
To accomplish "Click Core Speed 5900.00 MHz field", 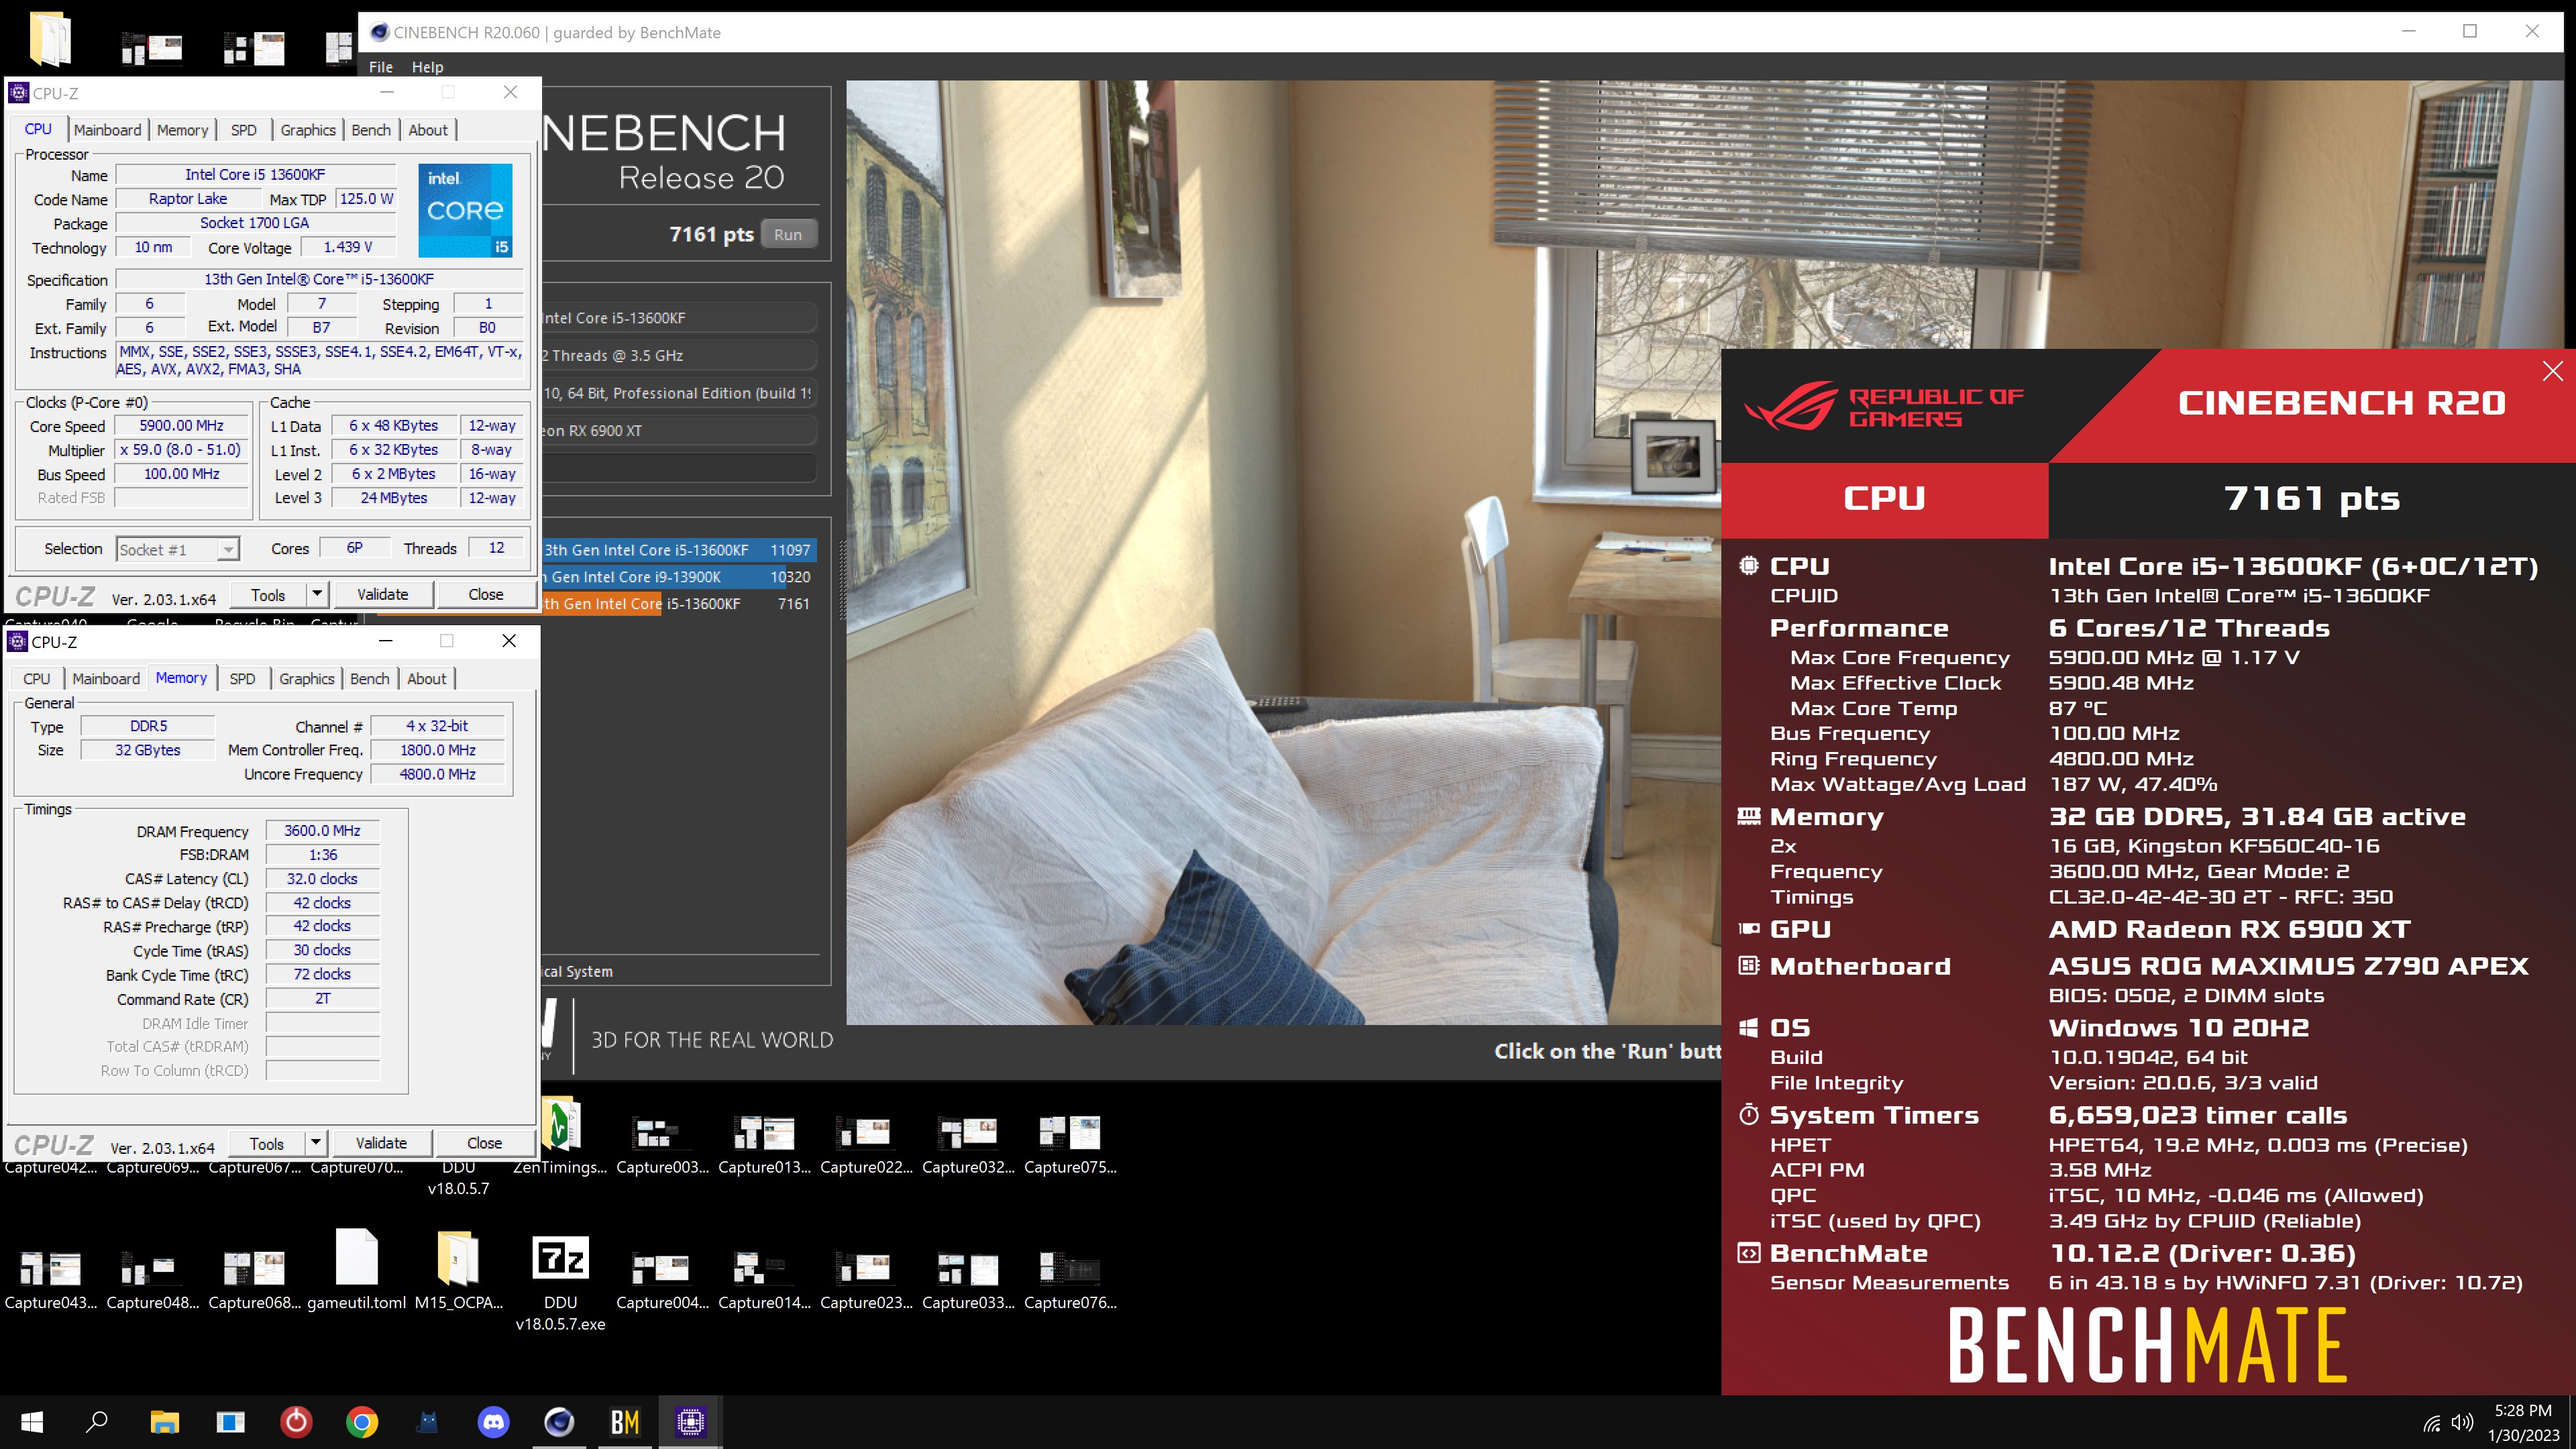I will [x=182, y=425].
